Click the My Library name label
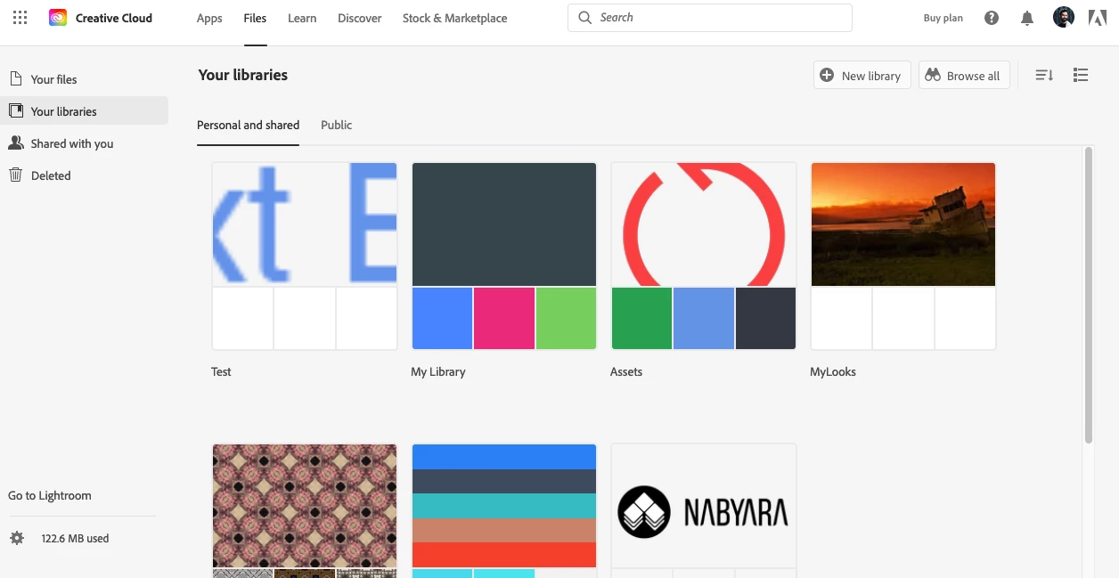This screenshot has width=1119, height=578. pos(438,372)
